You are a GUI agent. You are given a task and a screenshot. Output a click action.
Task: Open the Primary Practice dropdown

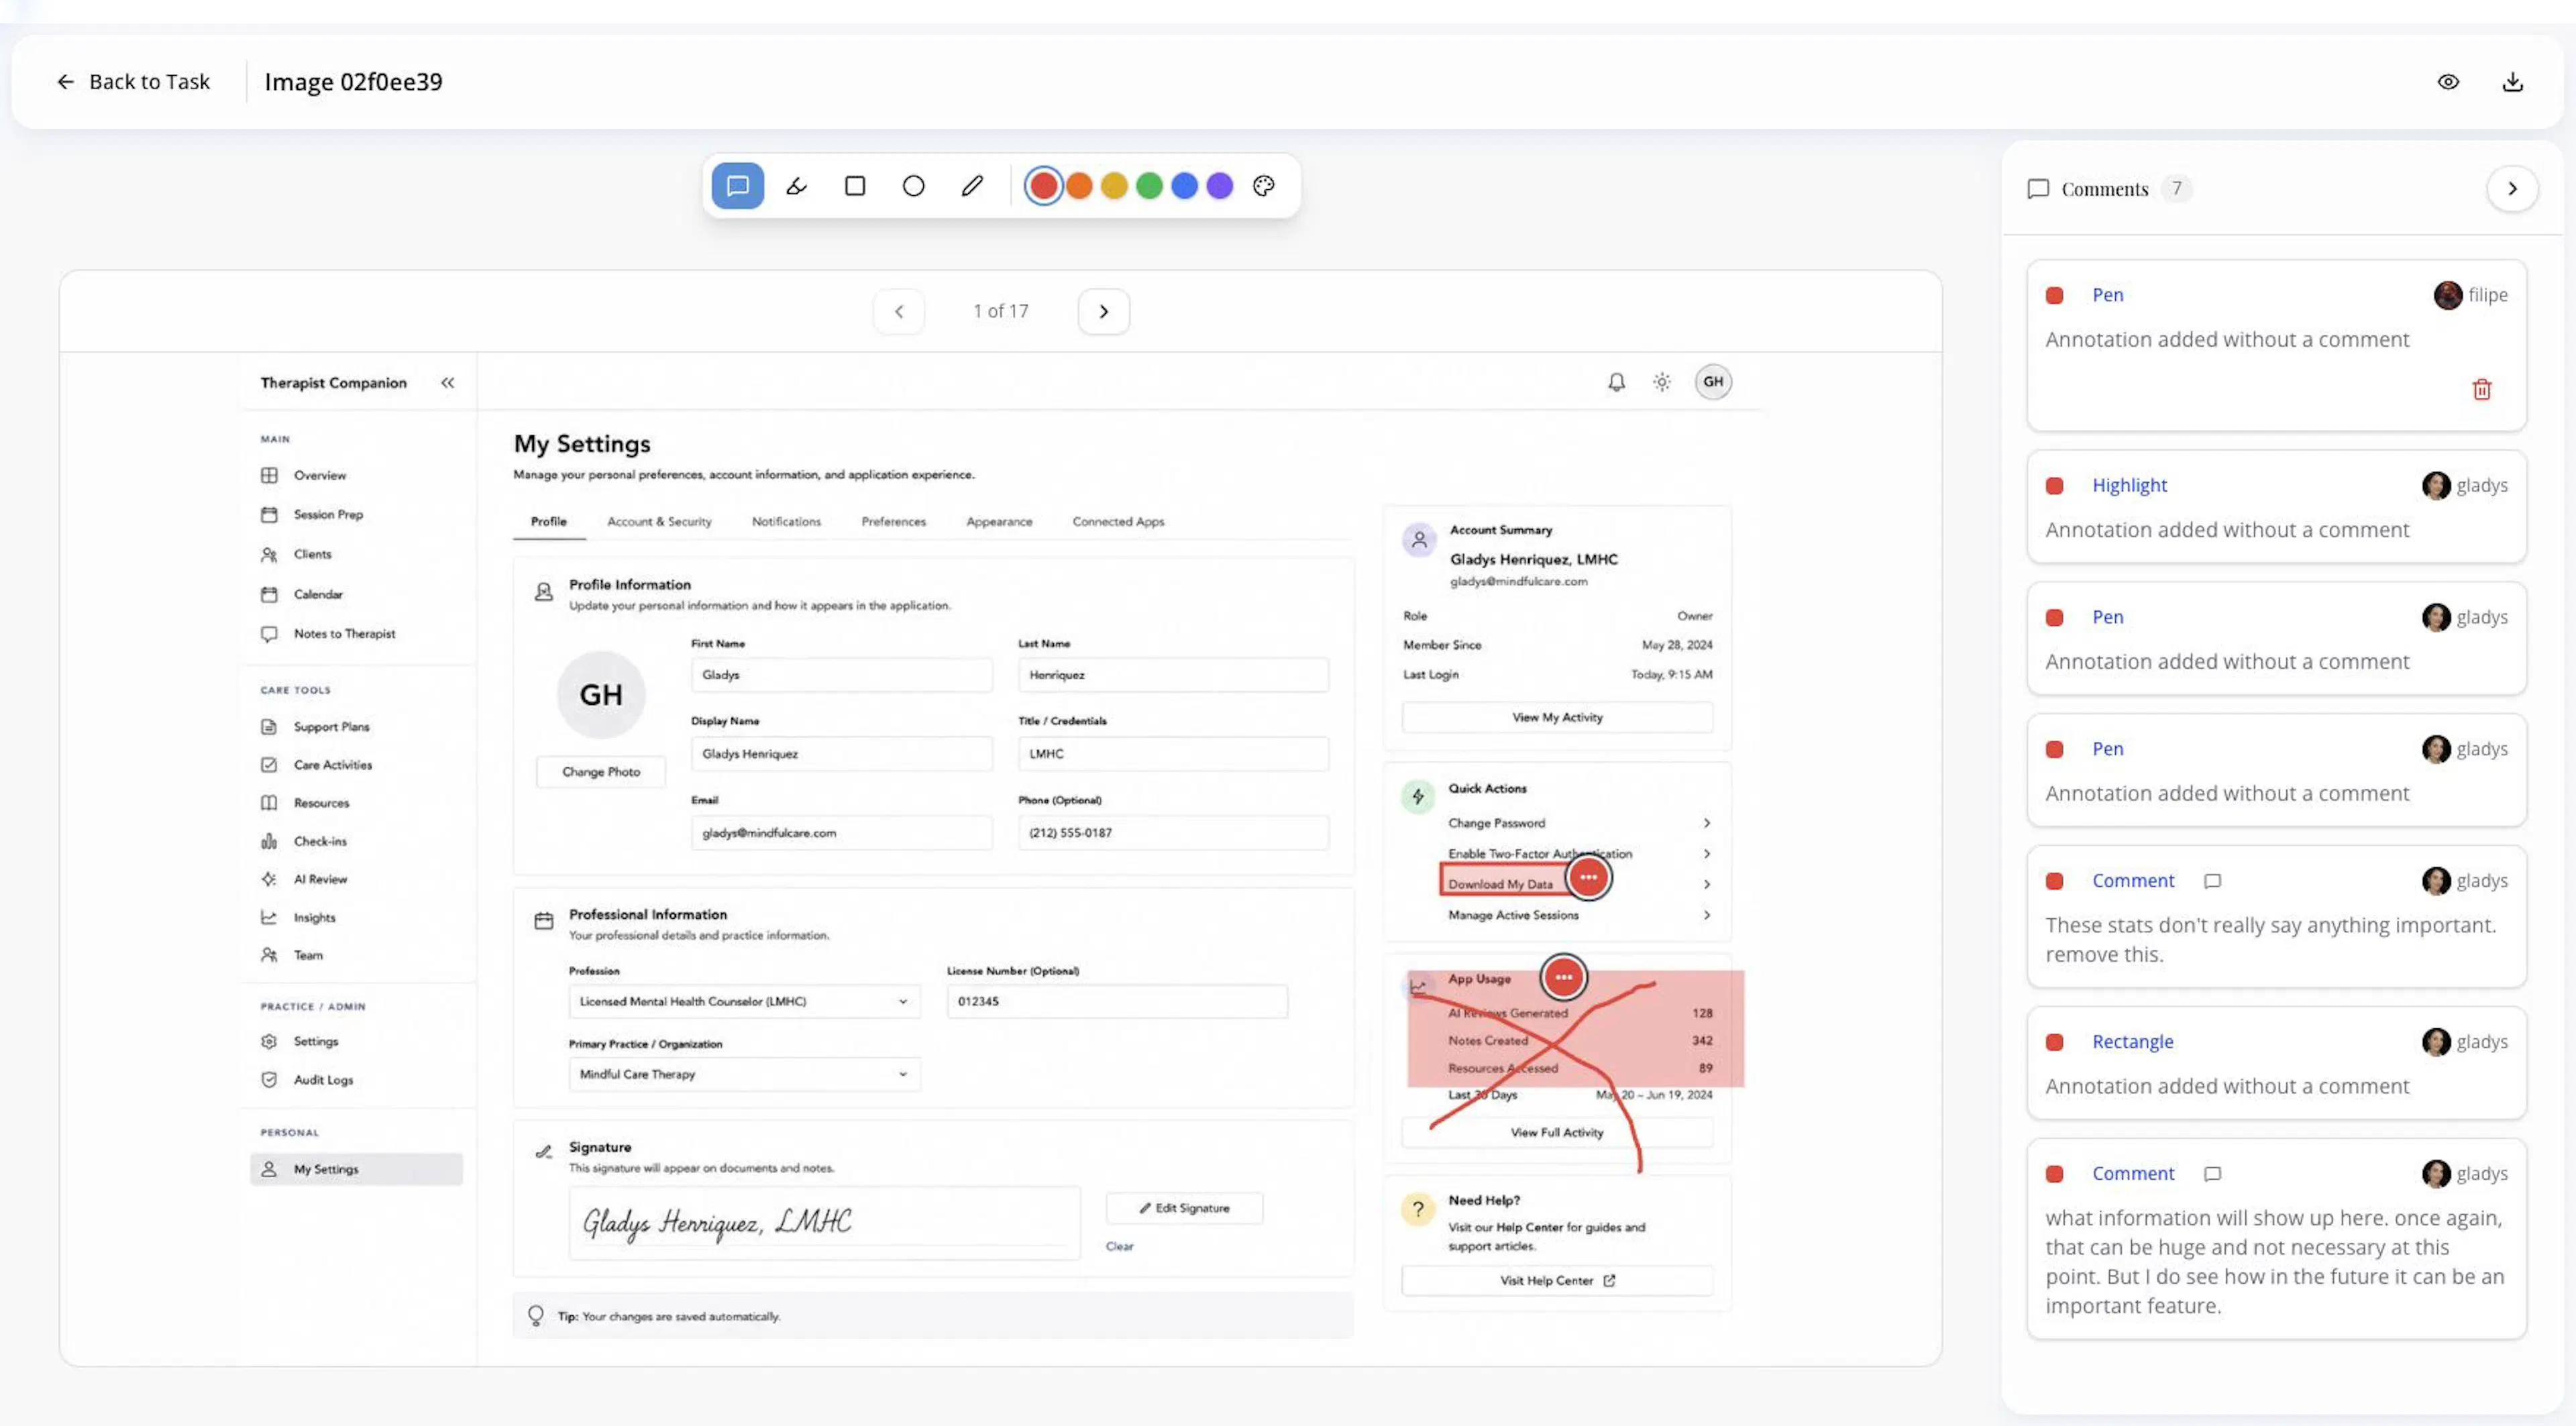744,1075
